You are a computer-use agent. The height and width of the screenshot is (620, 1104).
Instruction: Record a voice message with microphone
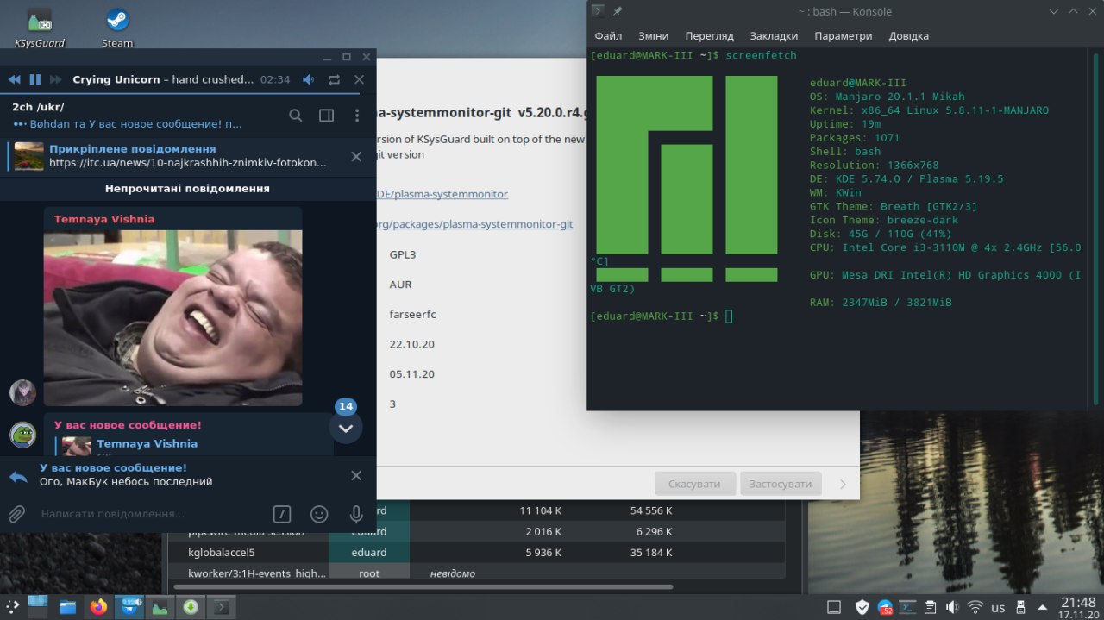coord(355,514)
